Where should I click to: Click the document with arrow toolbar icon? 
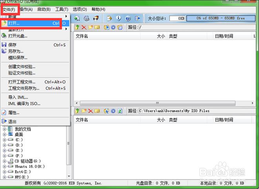click(x=109, y=18)
